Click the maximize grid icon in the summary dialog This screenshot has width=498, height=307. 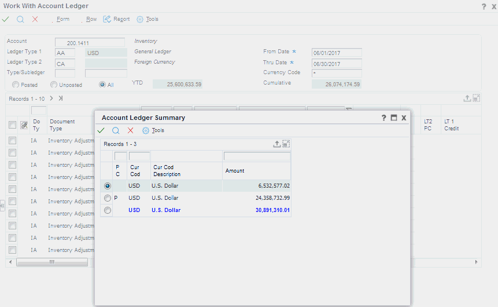286,144
